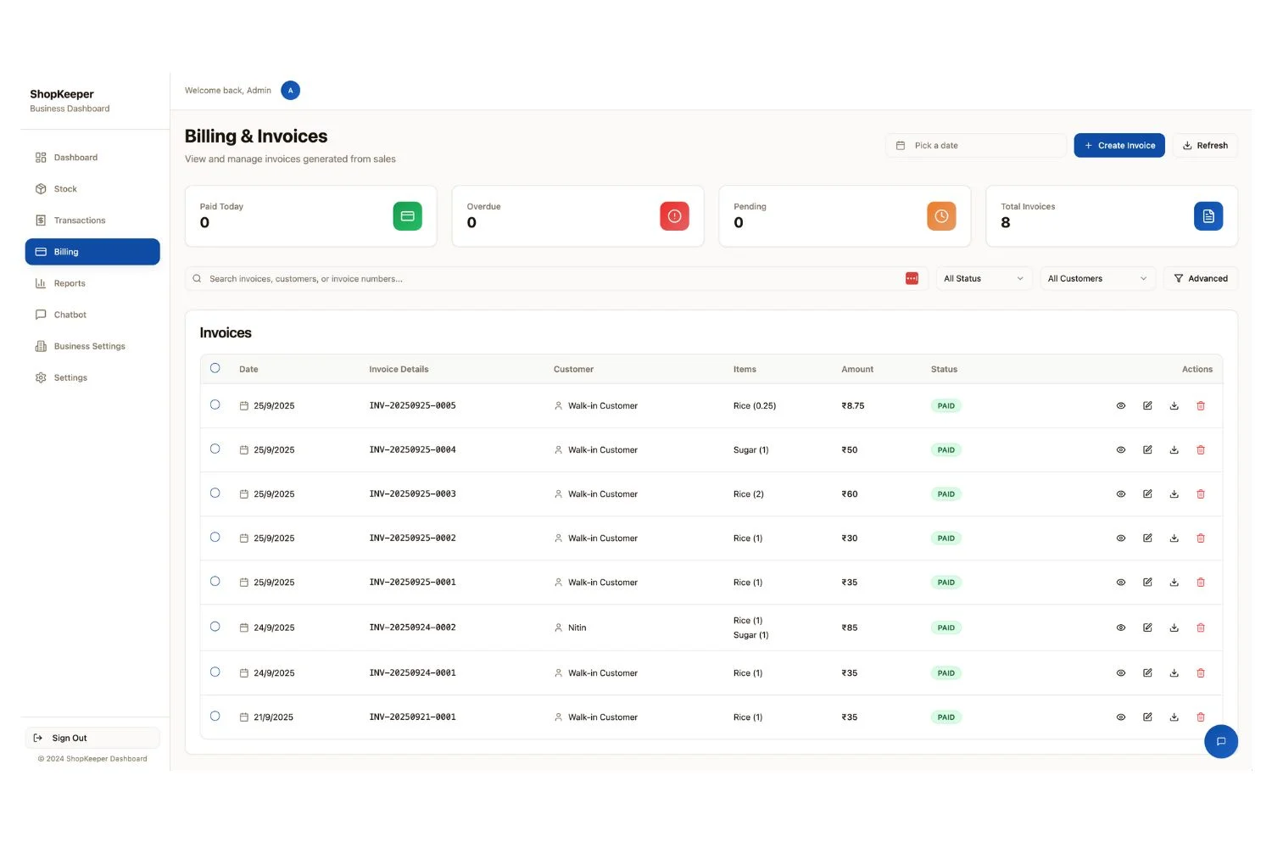The height and width of the screenshot is (848, 1272).
Task: Download invoice INV-20250925-0003
Action: coord(1174,494)
